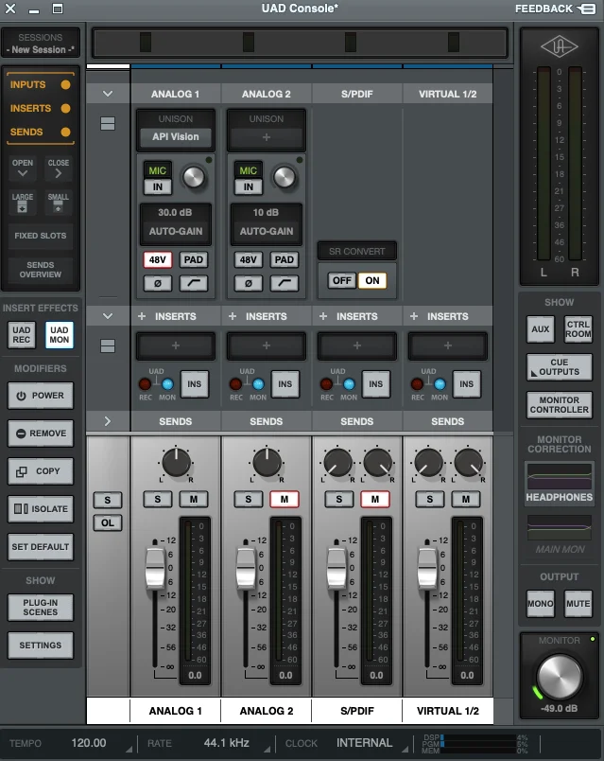Toggle 48V phantom power on Analog 2

[x=249, y=259]
